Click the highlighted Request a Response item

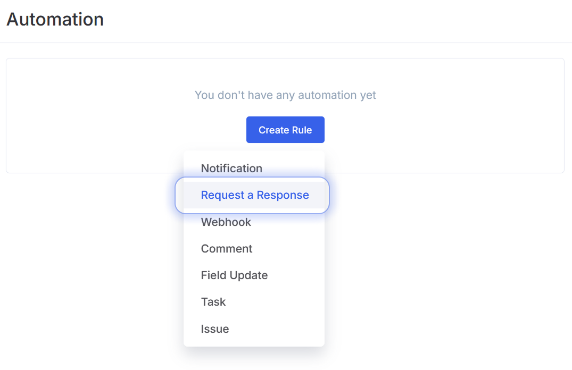254,195
